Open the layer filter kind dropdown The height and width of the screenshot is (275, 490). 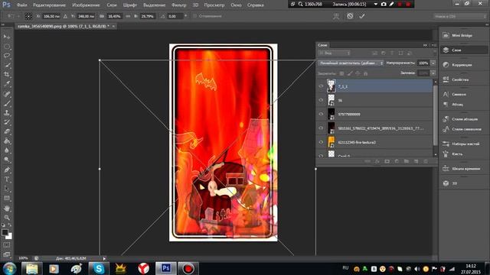tap(334, 53)
